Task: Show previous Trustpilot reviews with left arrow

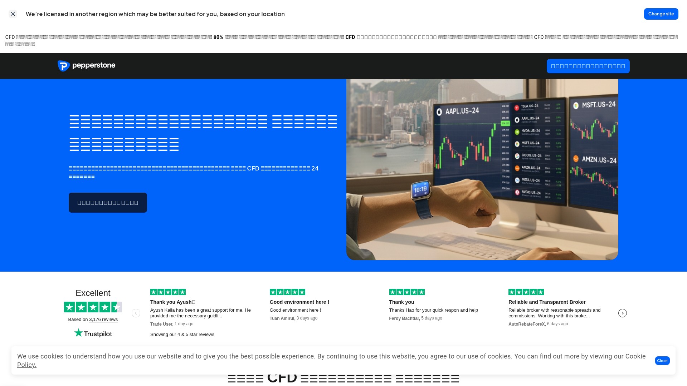Action: tap(136, 313)
